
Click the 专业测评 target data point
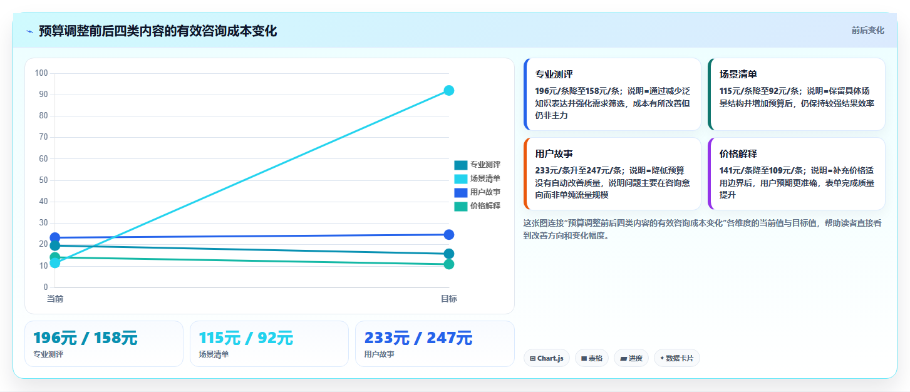[x=449, y=254]
